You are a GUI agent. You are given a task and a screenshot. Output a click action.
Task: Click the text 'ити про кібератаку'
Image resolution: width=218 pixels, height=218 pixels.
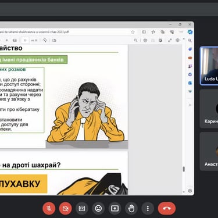click(20, 109)
